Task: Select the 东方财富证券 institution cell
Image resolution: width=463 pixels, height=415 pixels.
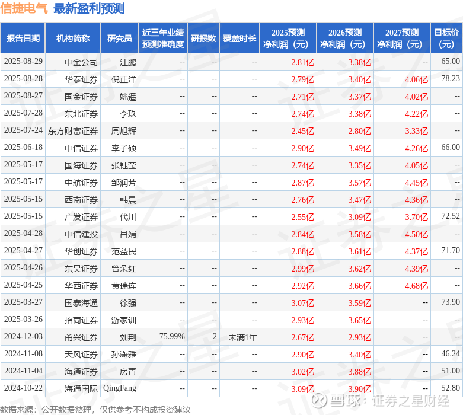Action: click(x=73, y=130)
